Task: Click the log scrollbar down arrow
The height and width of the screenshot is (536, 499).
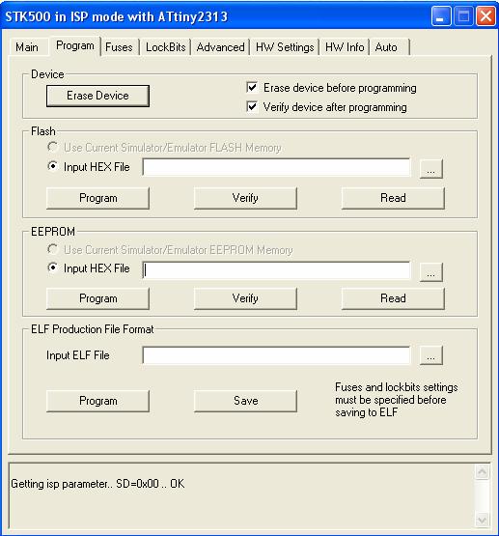Action: click(482, 521)
